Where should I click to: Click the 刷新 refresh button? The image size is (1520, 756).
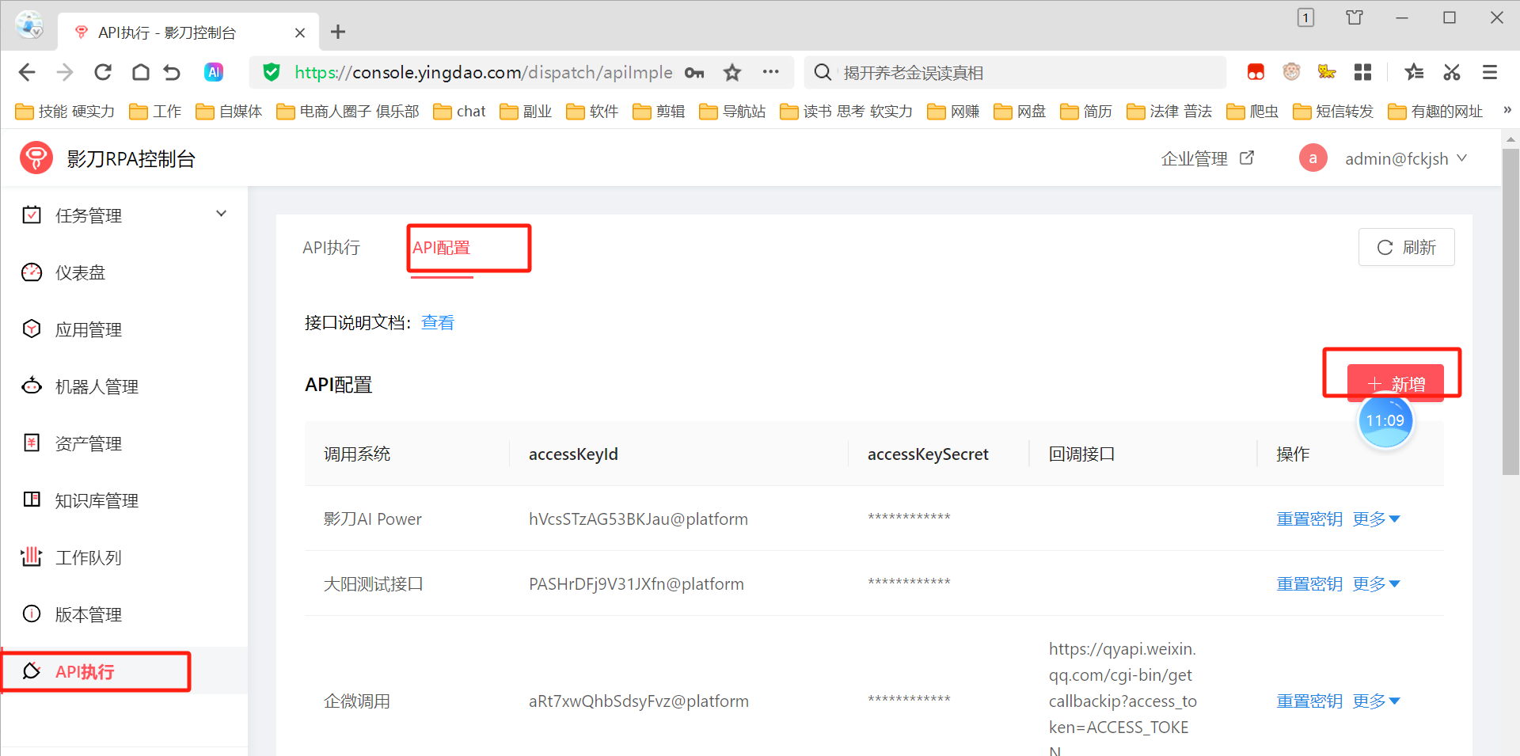pyautogui.click(x=1406, y=247)
